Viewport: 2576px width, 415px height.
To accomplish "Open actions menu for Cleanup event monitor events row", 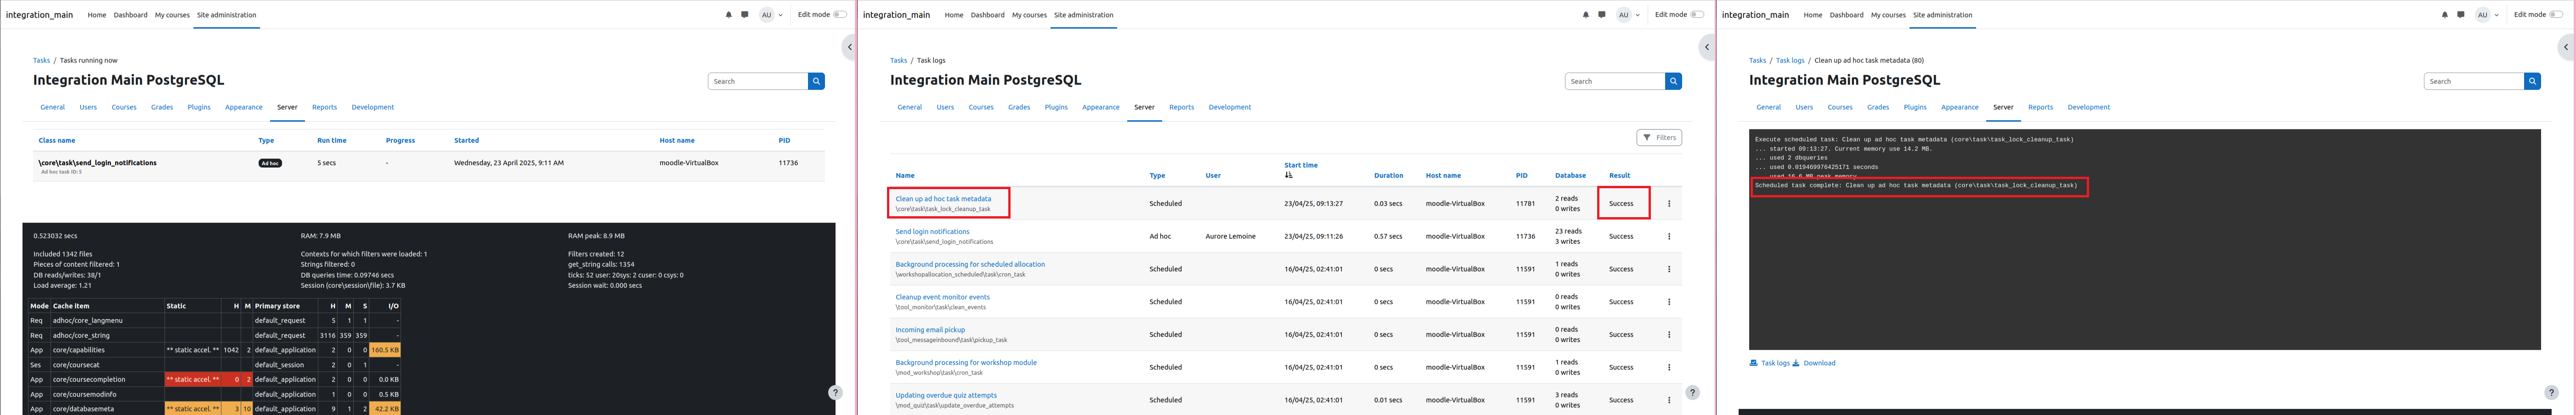I will click(x=1669, y=302).
